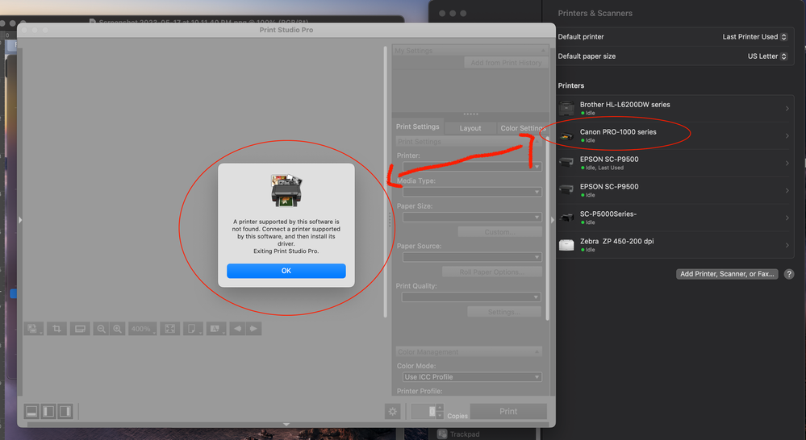Click the gear settings icon beside Copies

click(x=393, y=411)
